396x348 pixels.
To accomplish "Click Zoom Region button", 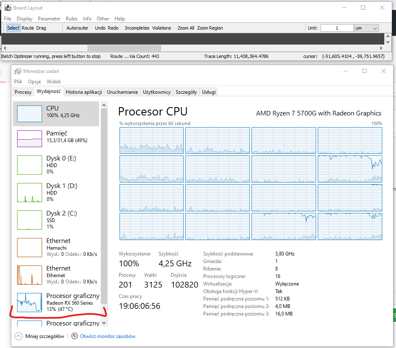I will pyautogui.click(x=210, y=28).
